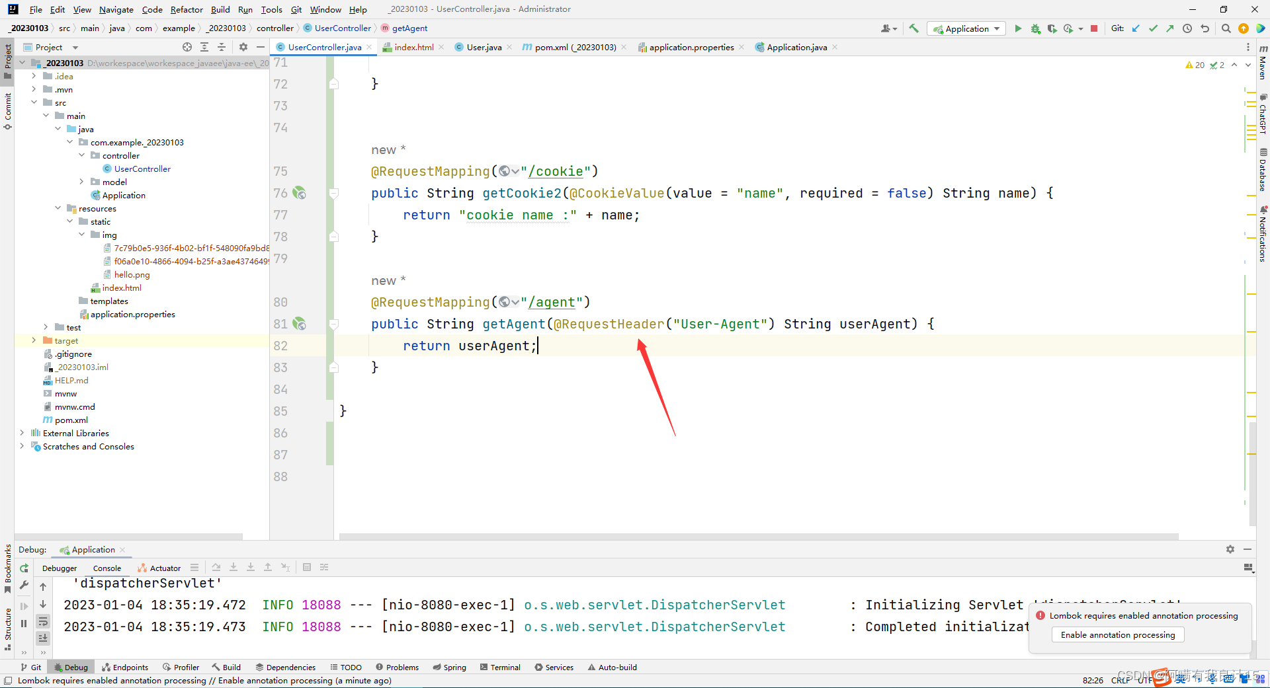Click the green Run Application button
Screen dimensions: 1270x688
1018,28
